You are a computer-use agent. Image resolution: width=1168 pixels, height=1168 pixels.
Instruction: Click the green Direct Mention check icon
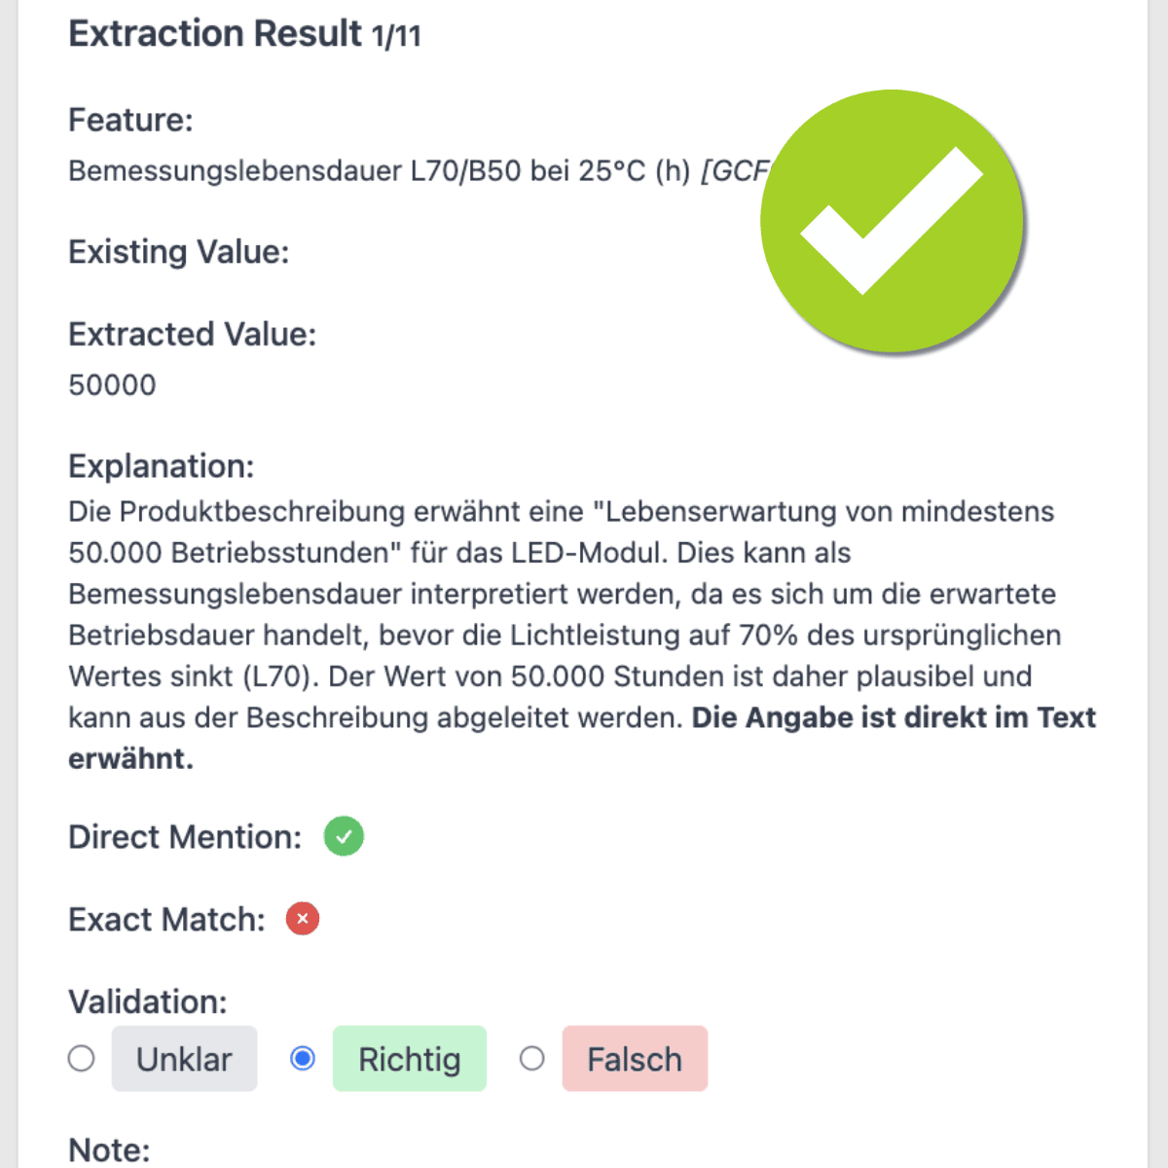(344, 836)
